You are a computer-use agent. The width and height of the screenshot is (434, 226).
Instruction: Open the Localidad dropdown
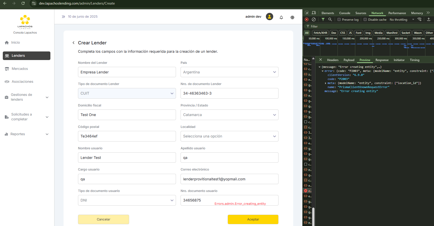click(x=229, y=136)
